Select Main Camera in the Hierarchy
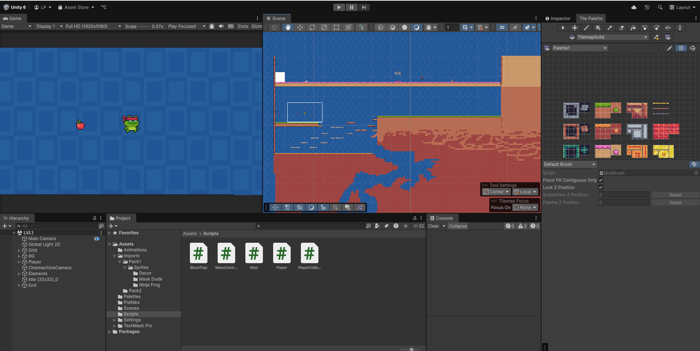Image resolution: width=700 pixels, height=351 pixels. tap(42, 239)
